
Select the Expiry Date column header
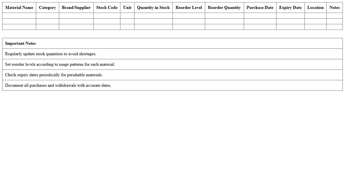coord(290,8)
